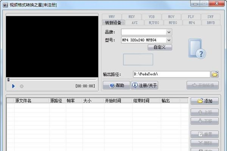Switch to the MOV tab
The height and width of the screenshot is (151, 227).
(x=171, y=17)
